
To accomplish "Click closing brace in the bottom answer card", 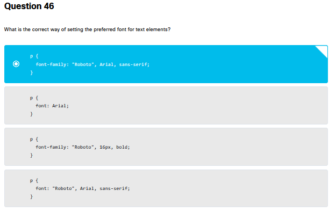I will pyautogui.click(x=31, y=197).
